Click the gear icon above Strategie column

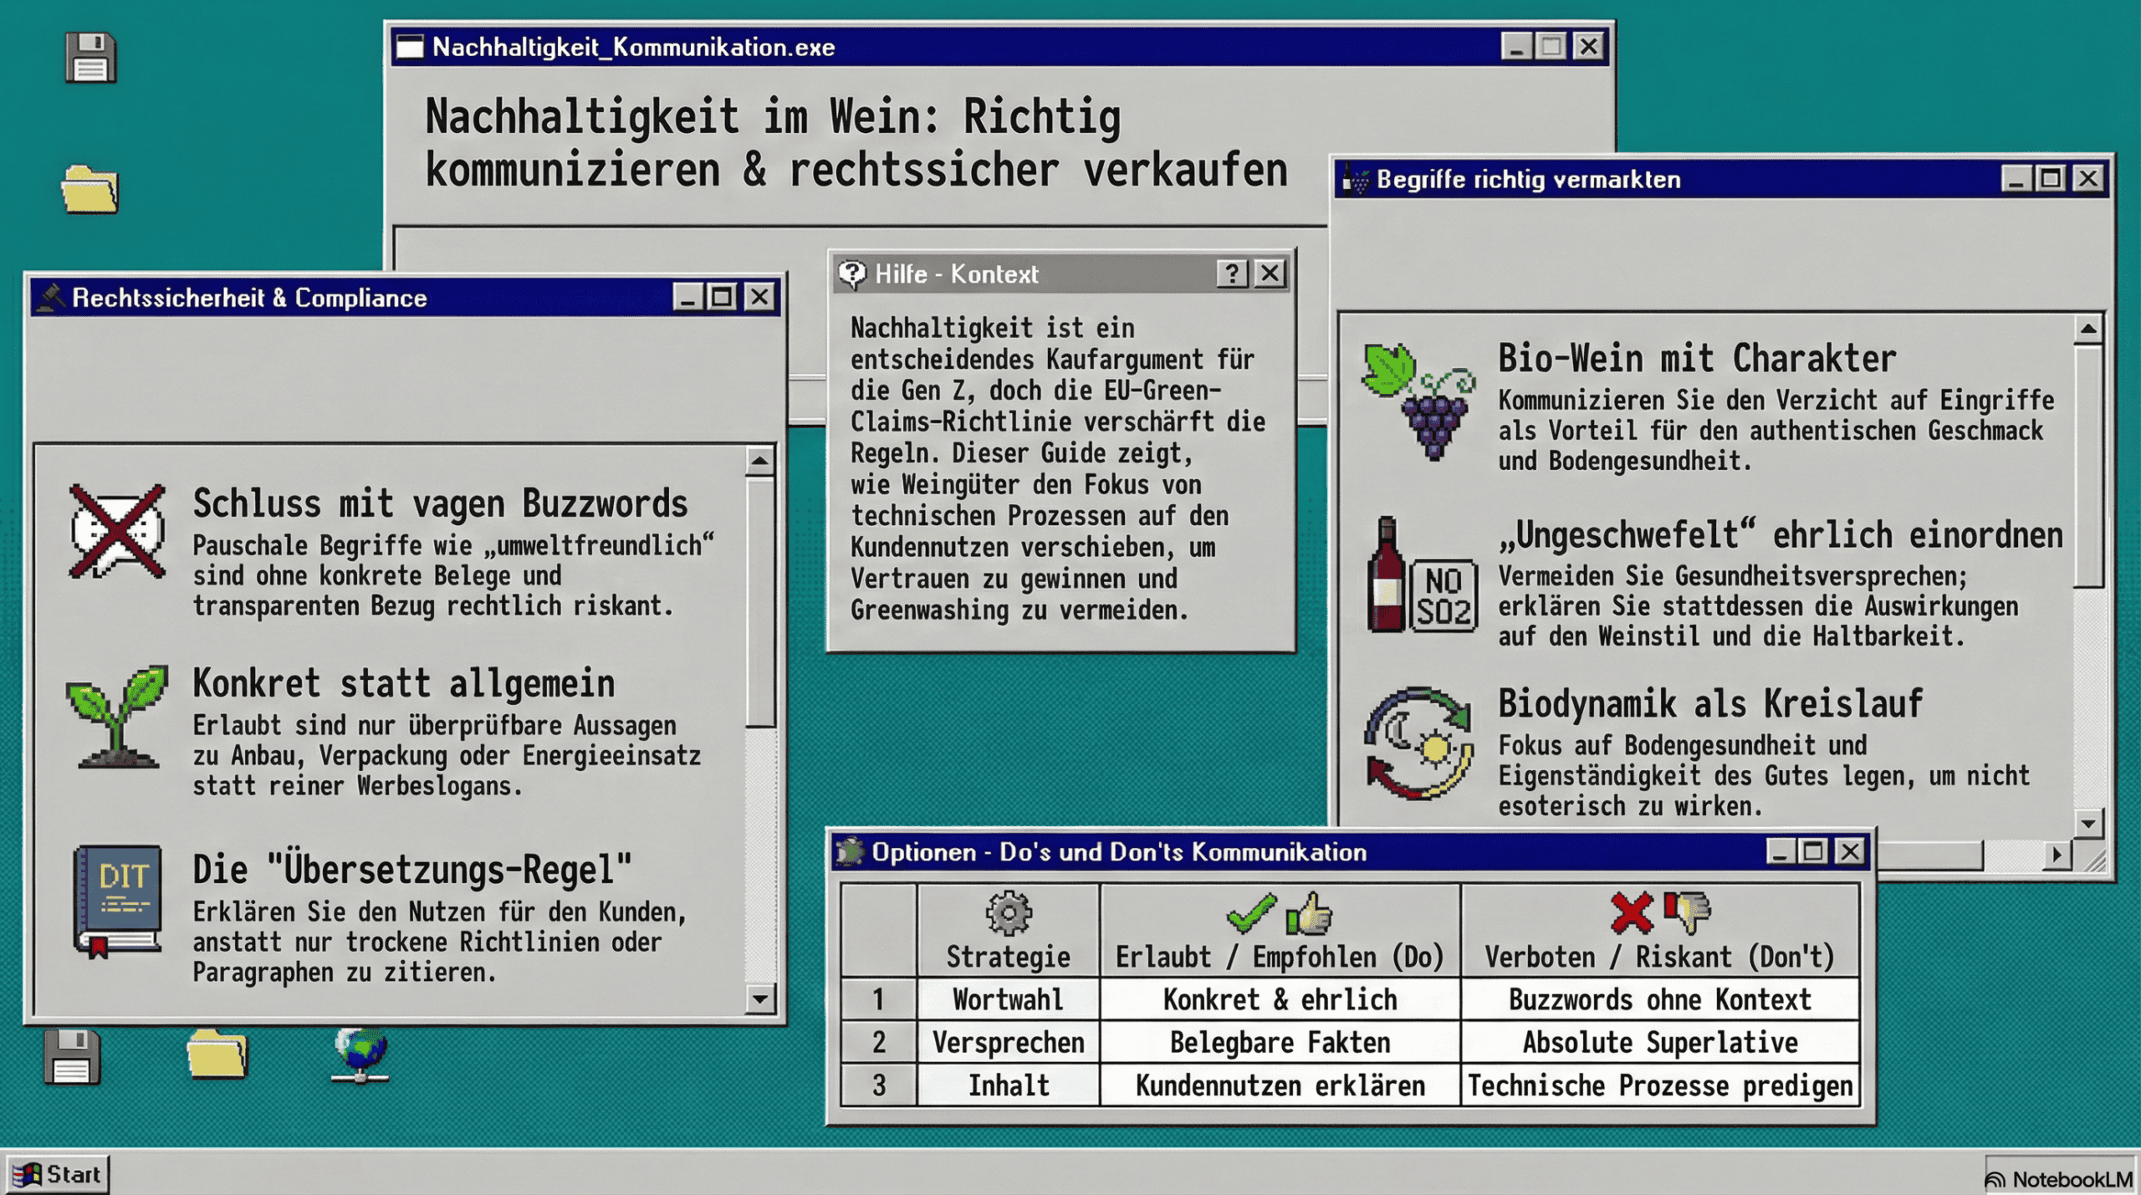click(1008, 912)
